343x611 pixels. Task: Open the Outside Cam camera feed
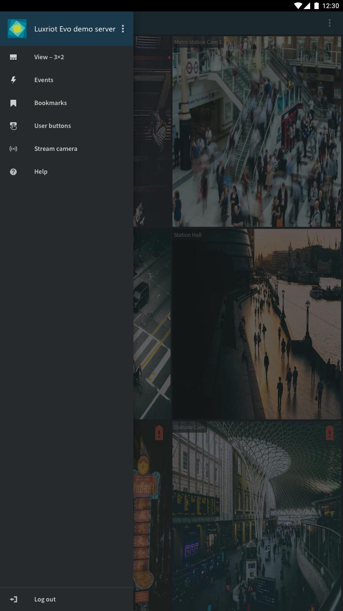click(x=257, y=516)
